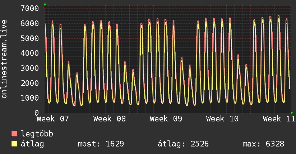Click the Week 08 axis label
296x154 pixels.
pos(110,119)
